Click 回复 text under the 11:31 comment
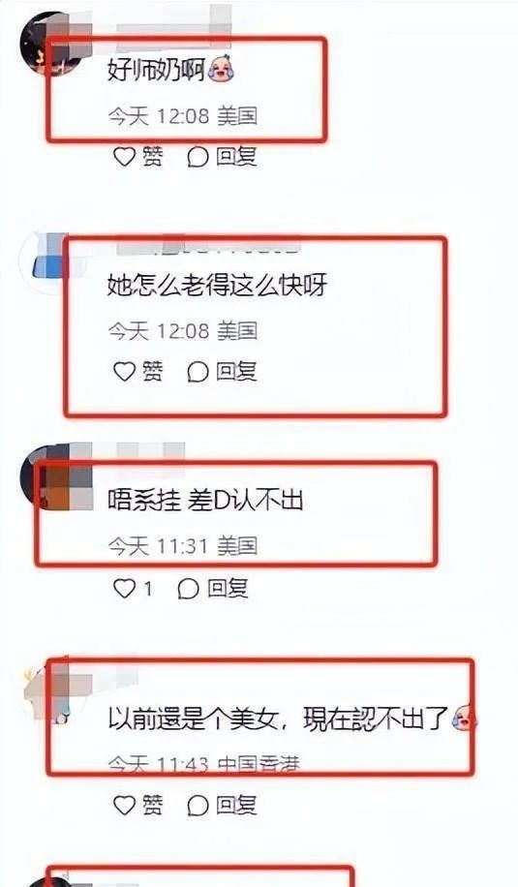 click(x=228, y=589)
